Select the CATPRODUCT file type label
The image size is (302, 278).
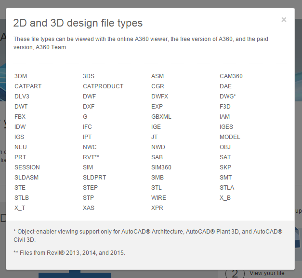[x=103, y=86]
